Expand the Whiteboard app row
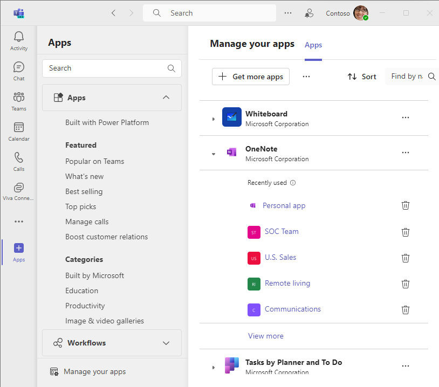Viewport: 439px width, 387px height. pos(214,119)
